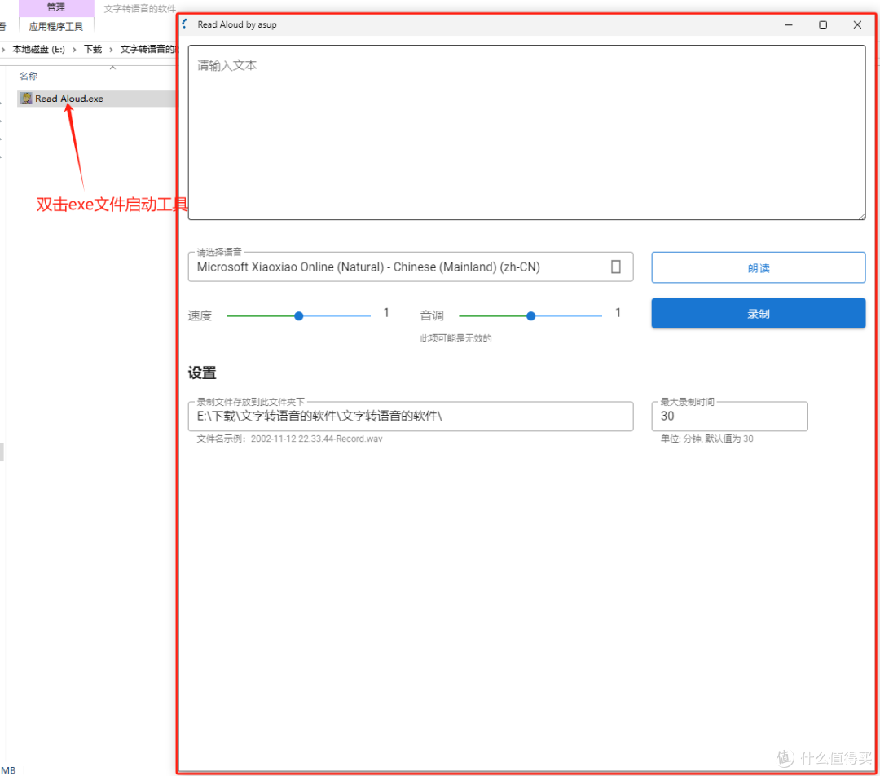This screenshot has height=776, width=880.
Task: Adjust the 音调 pitch slider
Action: [530, 316]
